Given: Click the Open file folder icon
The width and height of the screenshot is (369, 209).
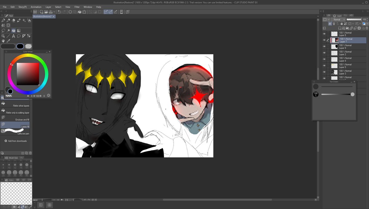Looking at the screenshot, I should [x=46, y=12].
